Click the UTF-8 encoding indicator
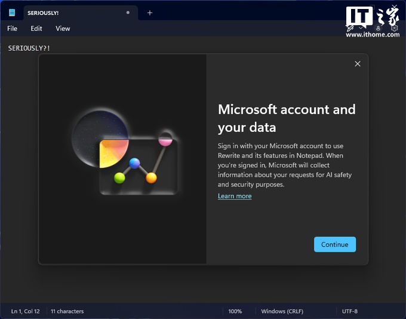 (350, 311)
